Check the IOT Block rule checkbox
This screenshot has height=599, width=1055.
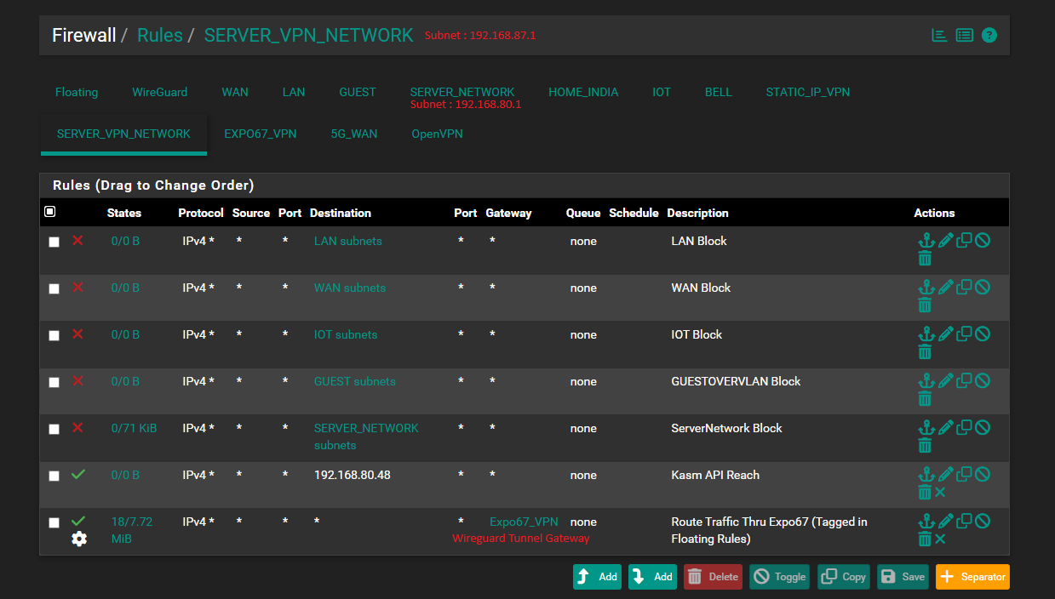[54, 335]
